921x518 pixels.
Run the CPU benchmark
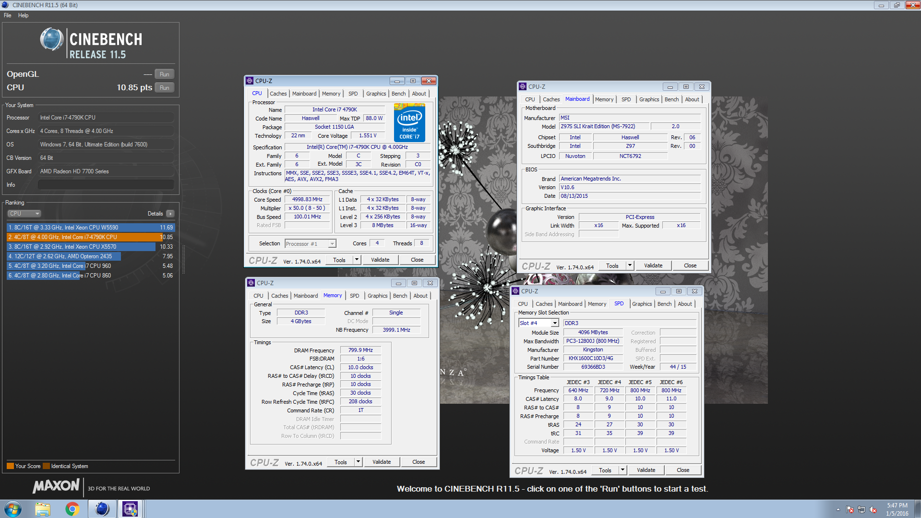click(164, 88)
